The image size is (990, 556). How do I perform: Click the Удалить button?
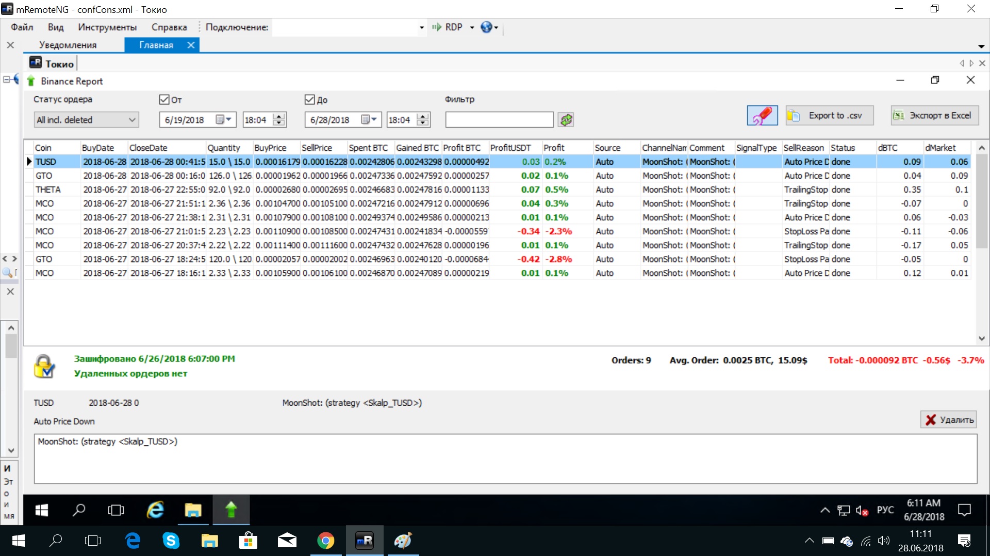coord(949,420)
